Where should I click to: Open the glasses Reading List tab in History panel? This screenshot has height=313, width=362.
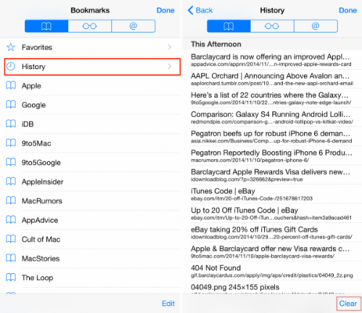[x=272, y=26]
